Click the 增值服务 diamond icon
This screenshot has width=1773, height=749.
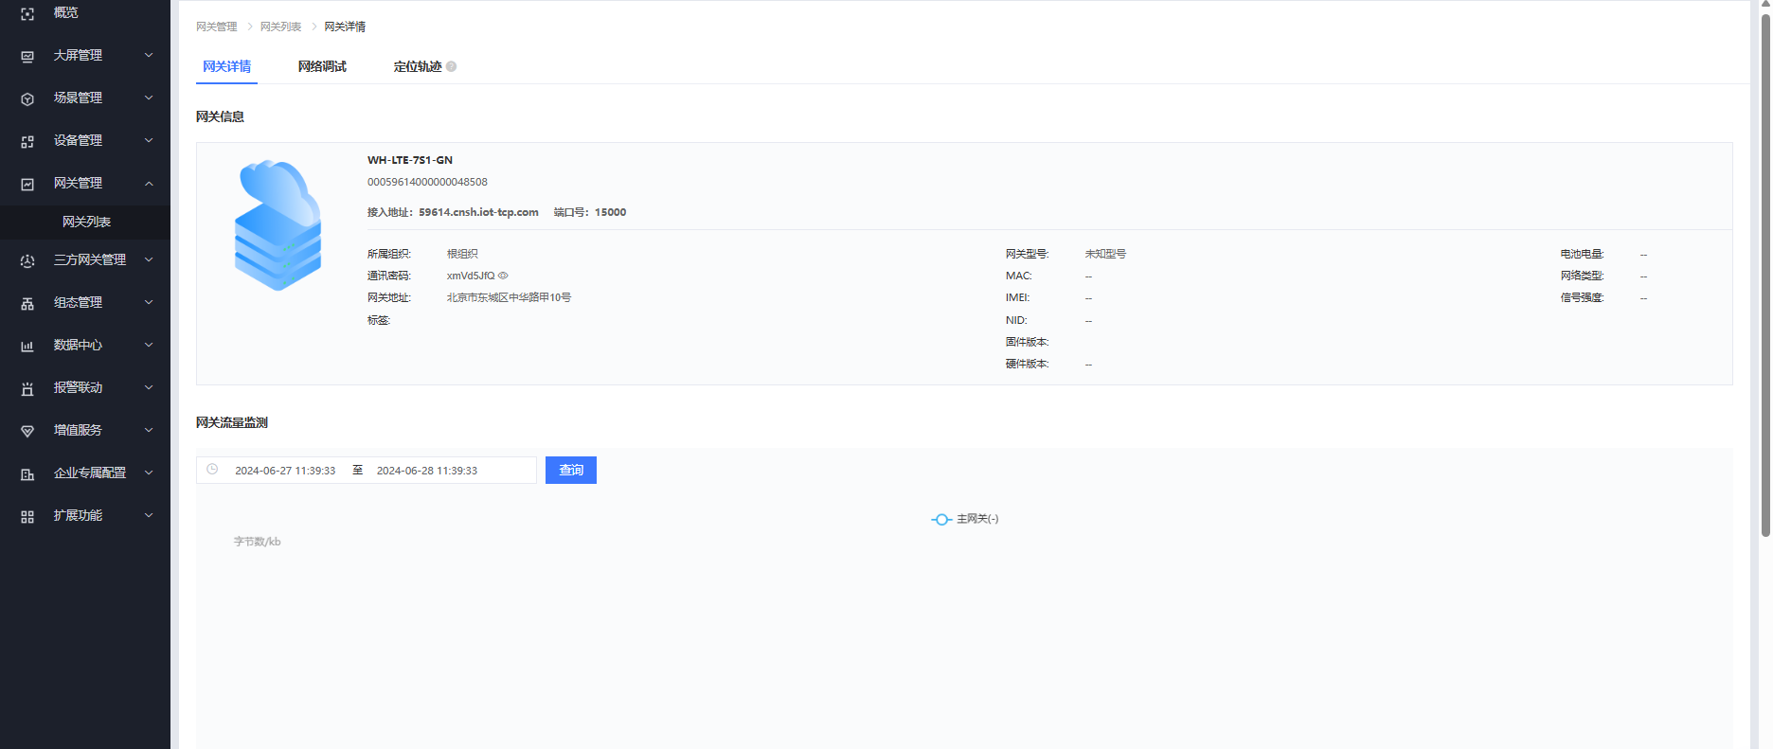coord(27,432)
